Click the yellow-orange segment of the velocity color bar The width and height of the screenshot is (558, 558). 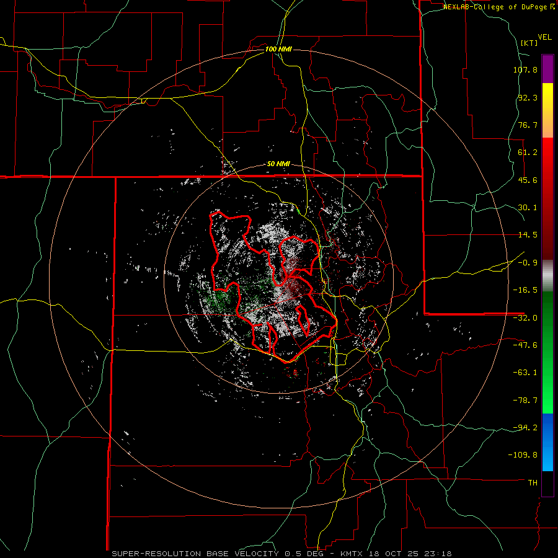547,110
